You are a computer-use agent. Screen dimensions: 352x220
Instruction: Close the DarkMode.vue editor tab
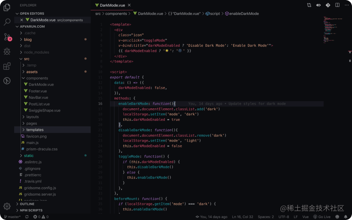(x=129, y=5)
